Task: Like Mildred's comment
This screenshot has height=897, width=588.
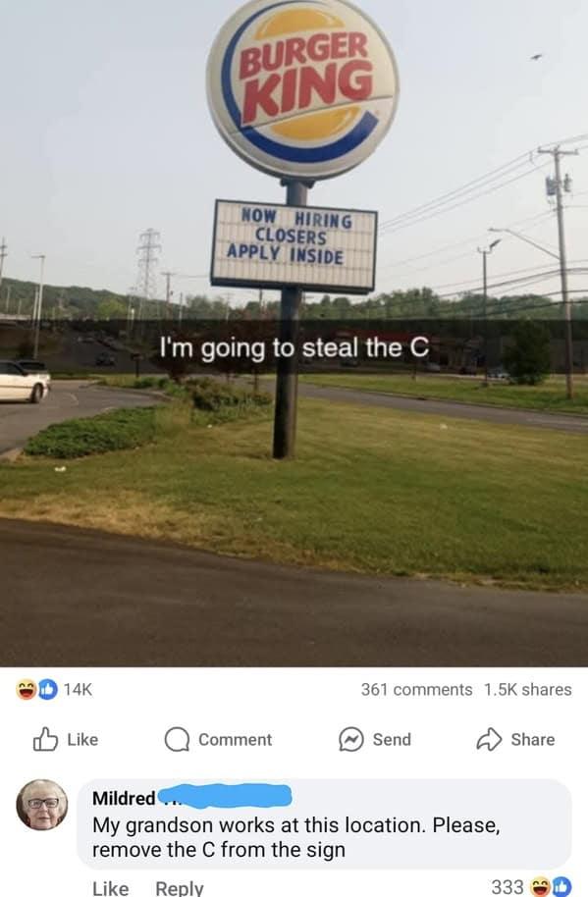Action: click(110, 888)
